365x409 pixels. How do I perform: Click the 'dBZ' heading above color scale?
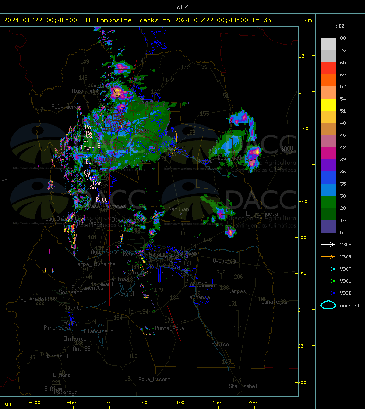point(340,26)
